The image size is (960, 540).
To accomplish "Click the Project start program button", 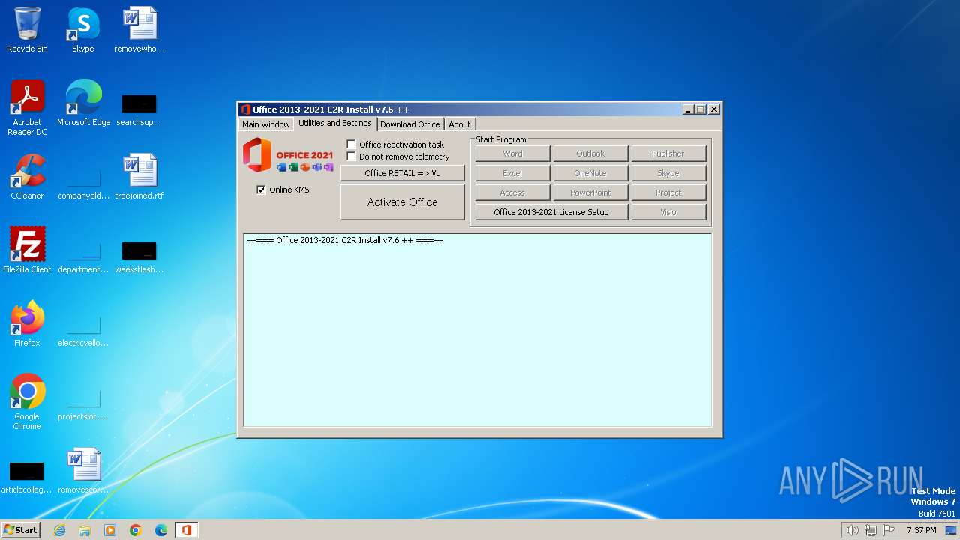I will pyautogui.click(x=668, y=193).
